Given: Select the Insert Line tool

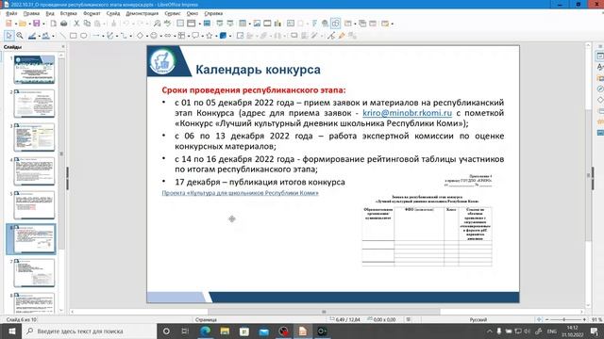Looking at the screenshot, I should pyautogui.click(x=63, y=36).
